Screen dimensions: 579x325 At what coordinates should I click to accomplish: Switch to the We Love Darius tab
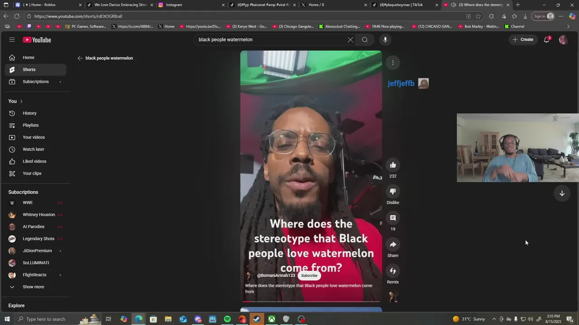pyautogui.click(x=119, y=5)
